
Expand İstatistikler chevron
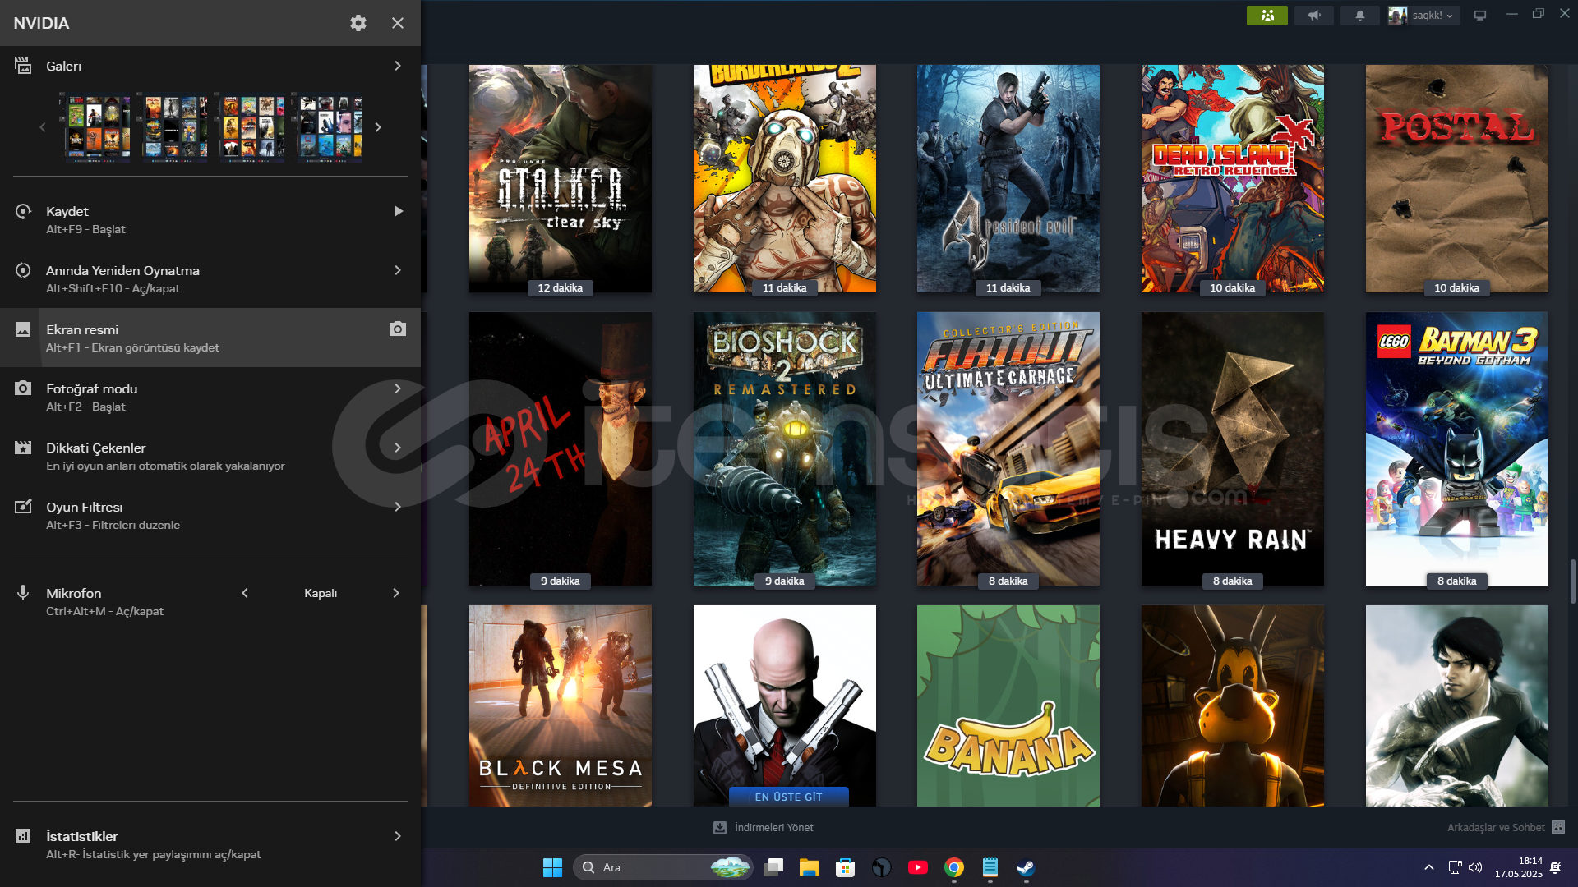click(x=398, y=836)
